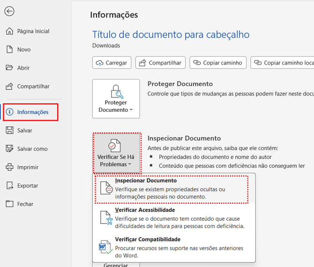This screenshot has height=267, width=314.
Task: Select Fechar in the sidebar
Action: click(x=25, y=204)
